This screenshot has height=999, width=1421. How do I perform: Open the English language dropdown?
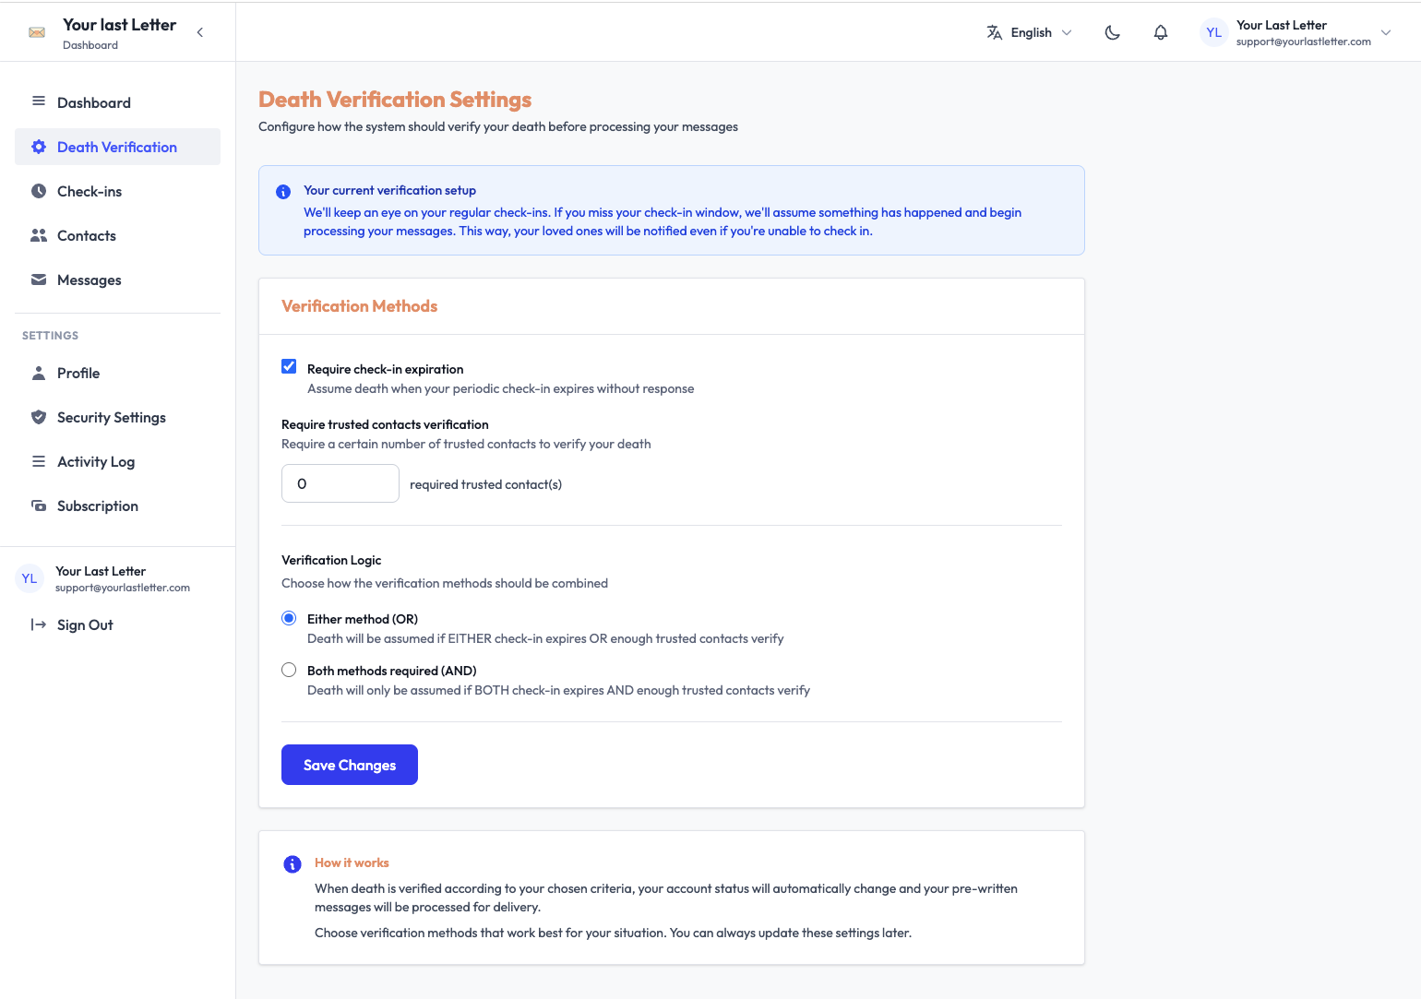click(1029, 32)
